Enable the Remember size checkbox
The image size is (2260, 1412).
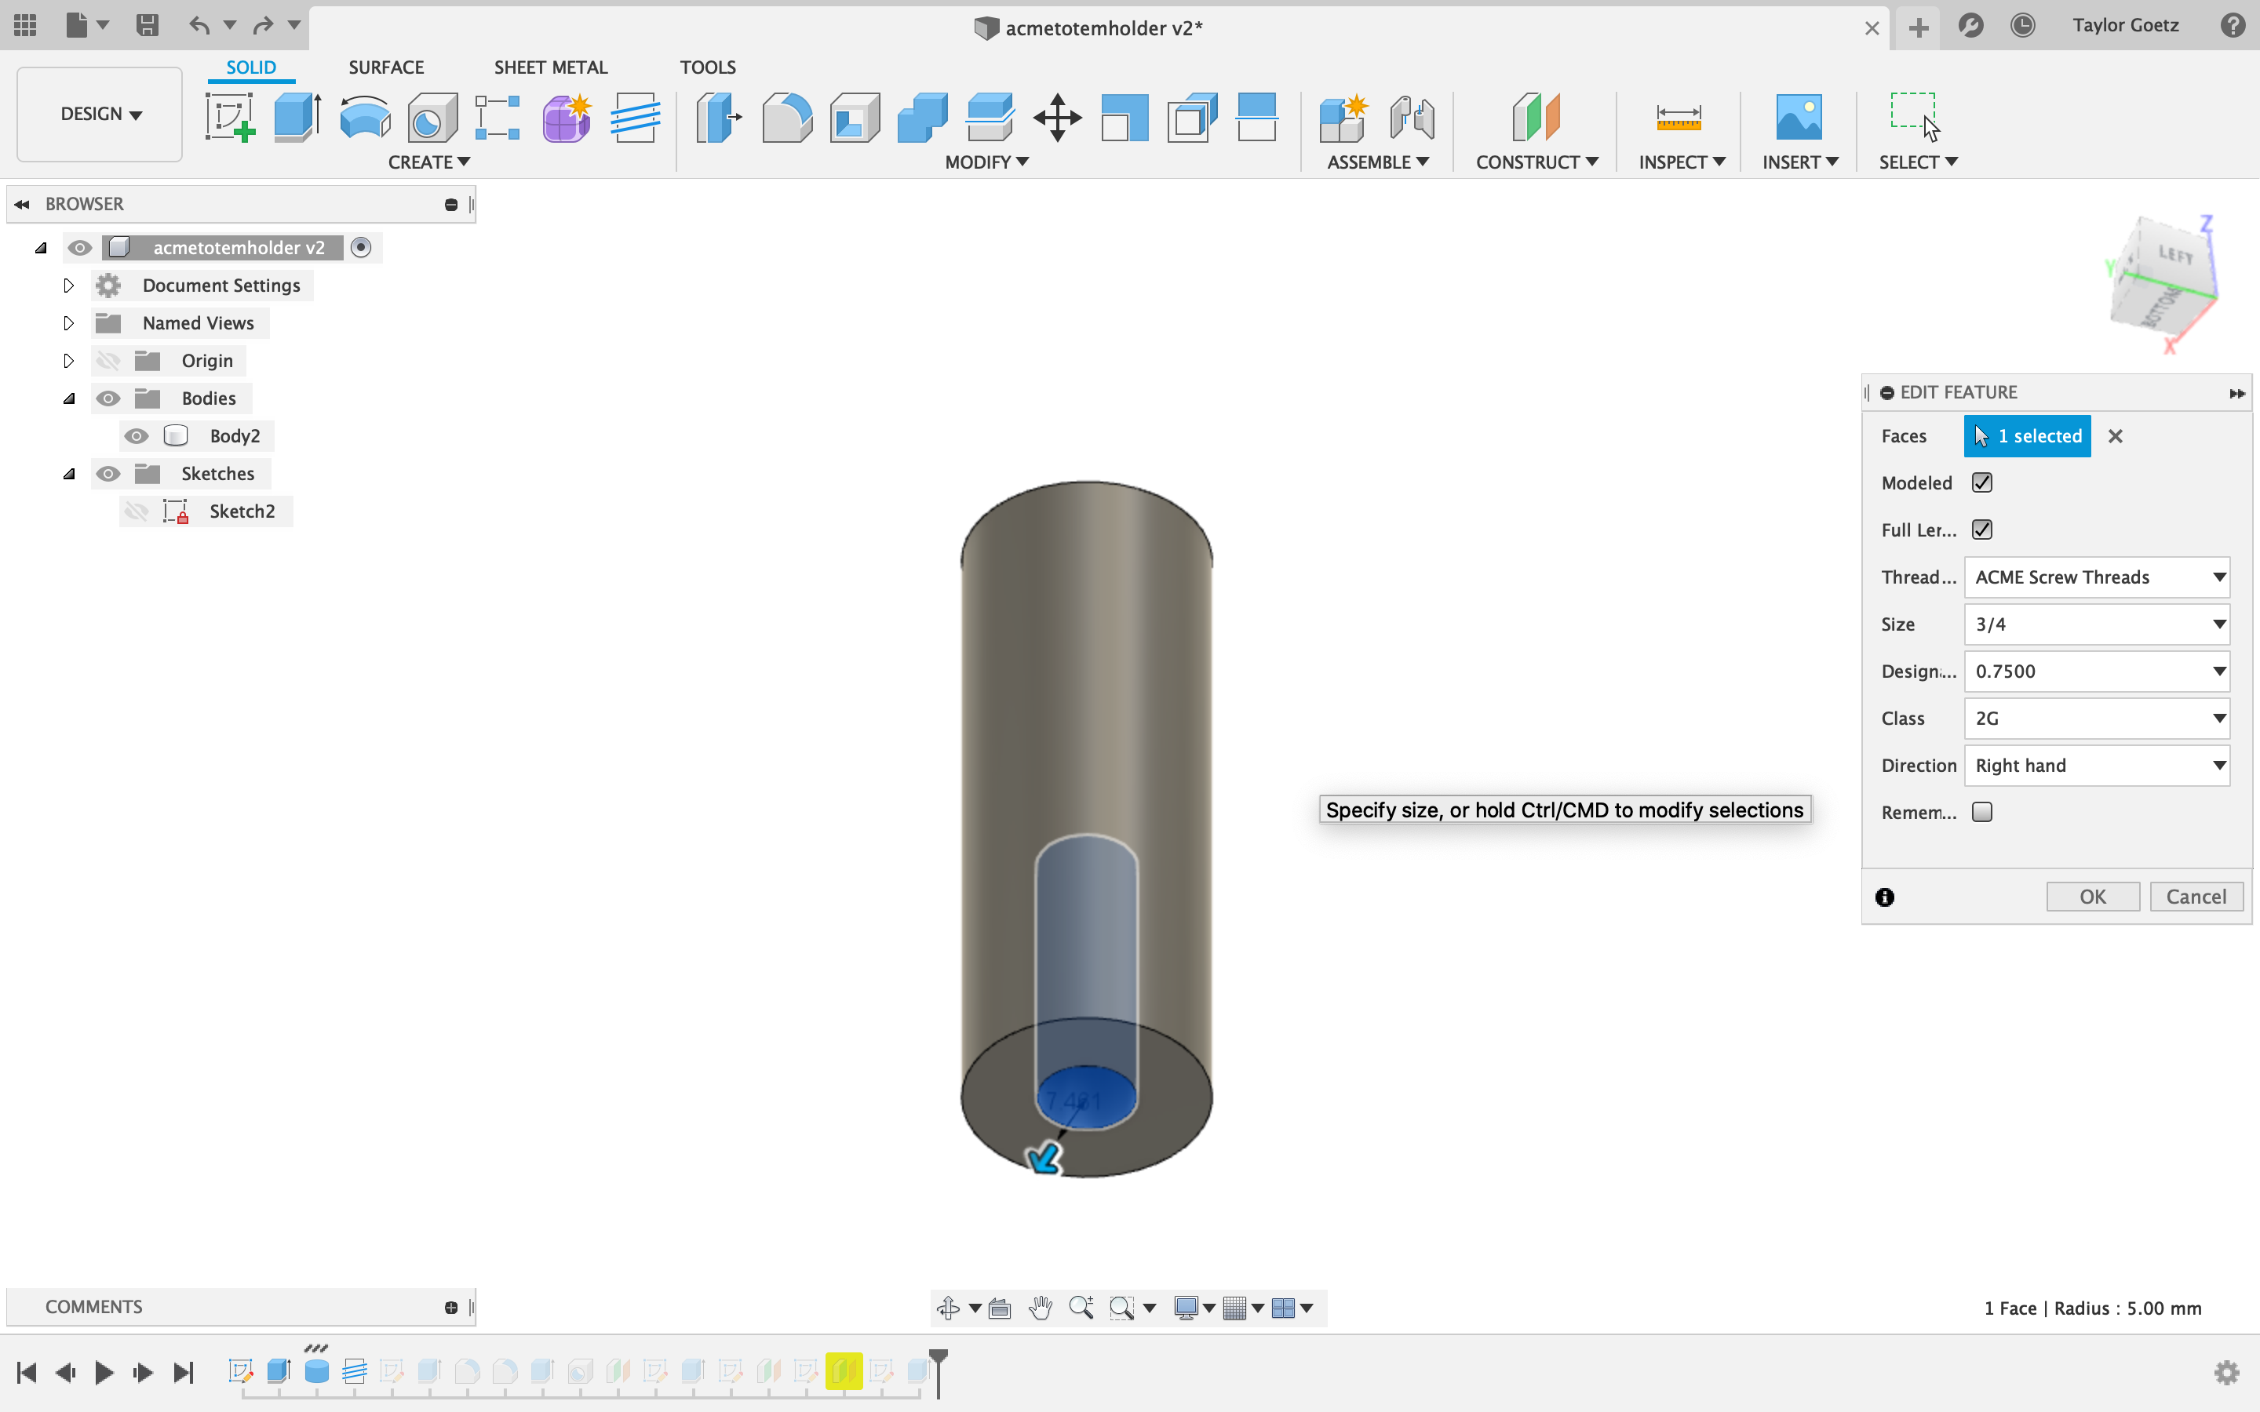tap(1983, 813)
